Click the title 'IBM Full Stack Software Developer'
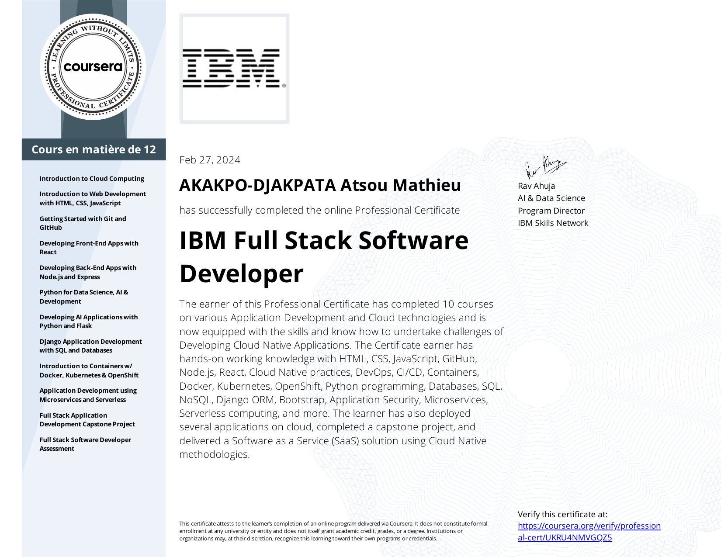This screenshot has height=557, width=721. click(x=324, y=257)
